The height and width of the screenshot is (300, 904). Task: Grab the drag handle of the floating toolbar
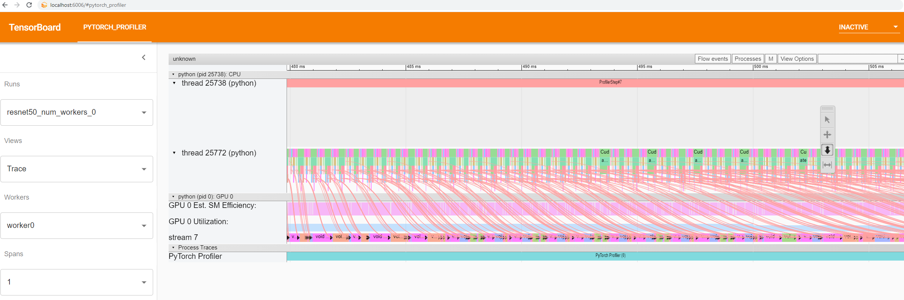coord(827,109)
